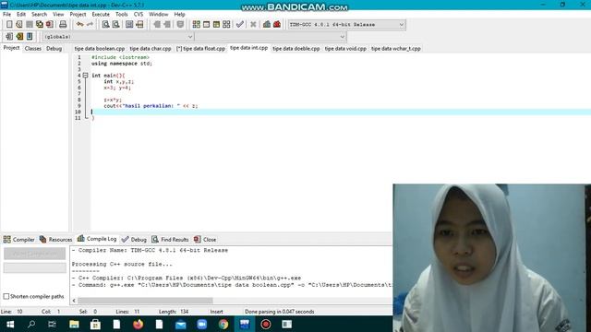
Task: Open the Search menu
Action: click(x=39, y=15)
